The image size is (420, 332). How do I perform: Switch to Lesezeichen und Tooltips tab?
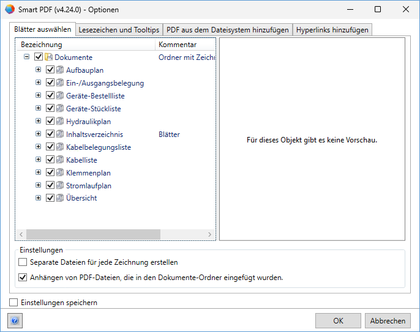119,30
